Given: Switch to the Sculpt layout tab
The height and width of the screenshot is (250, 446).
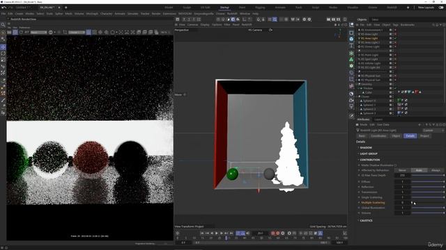Looking at the screenshot, I should pos(187,8).
